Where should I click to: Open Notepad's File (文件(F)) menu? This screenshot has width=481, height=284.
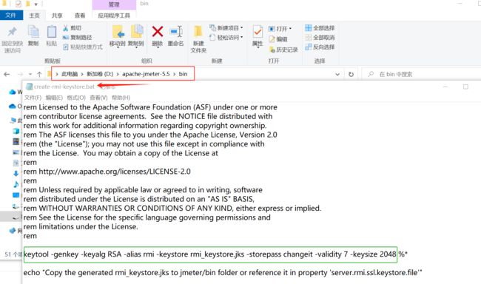(33, 98)
